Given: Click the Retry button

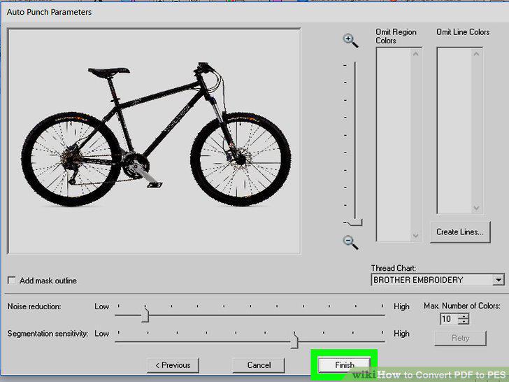Looking at the screenshot, I should 460,338.
